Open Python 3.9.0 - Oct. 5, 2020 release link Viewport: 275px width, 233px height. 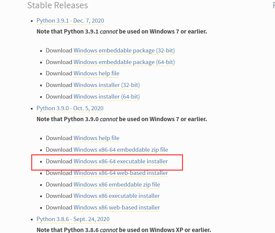point(70,108)
